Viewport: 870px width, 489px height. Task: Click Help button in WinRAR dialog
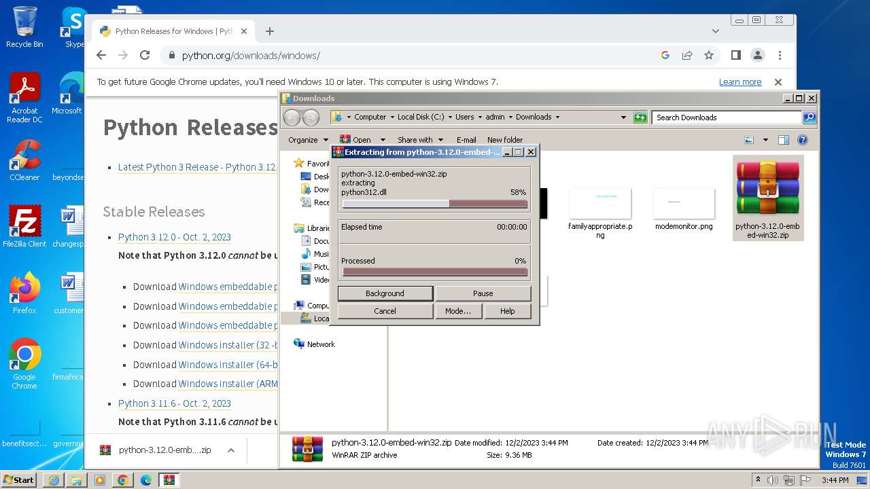(507, 311)
